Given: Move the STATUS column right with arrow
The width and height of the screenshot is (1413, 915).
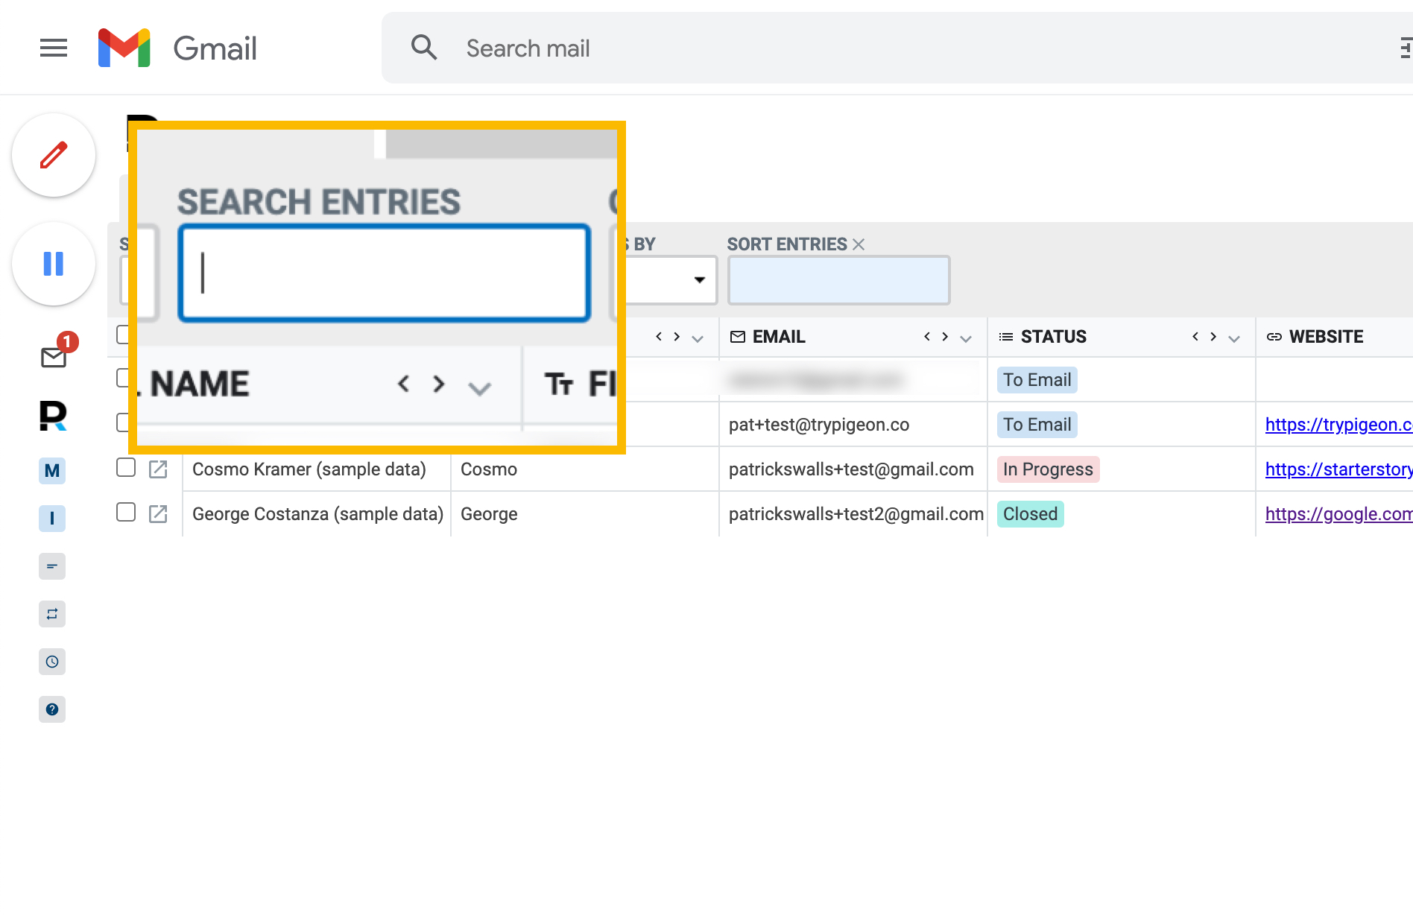Looking at the screenshot, I should [1213, 337].
